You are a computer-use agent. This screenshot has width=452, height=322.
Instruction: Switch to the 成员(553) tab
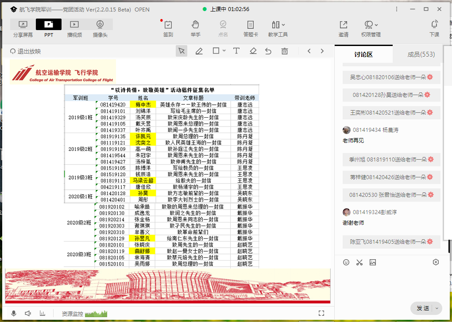tap(421, 54)
